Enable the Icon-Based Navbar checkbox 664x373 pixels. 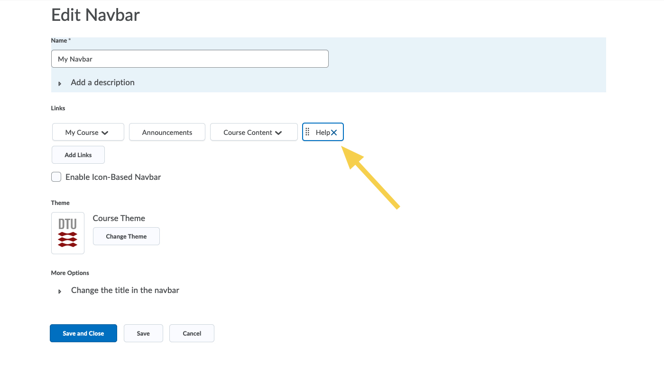click(x=56, y=177)
